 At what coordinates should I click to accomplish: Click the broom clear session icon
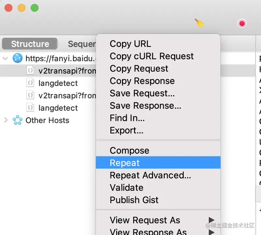pyautogui.click(x=200, y=23)
